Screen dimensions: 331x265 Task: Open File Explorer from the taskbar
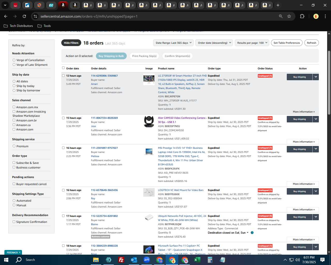96,260
